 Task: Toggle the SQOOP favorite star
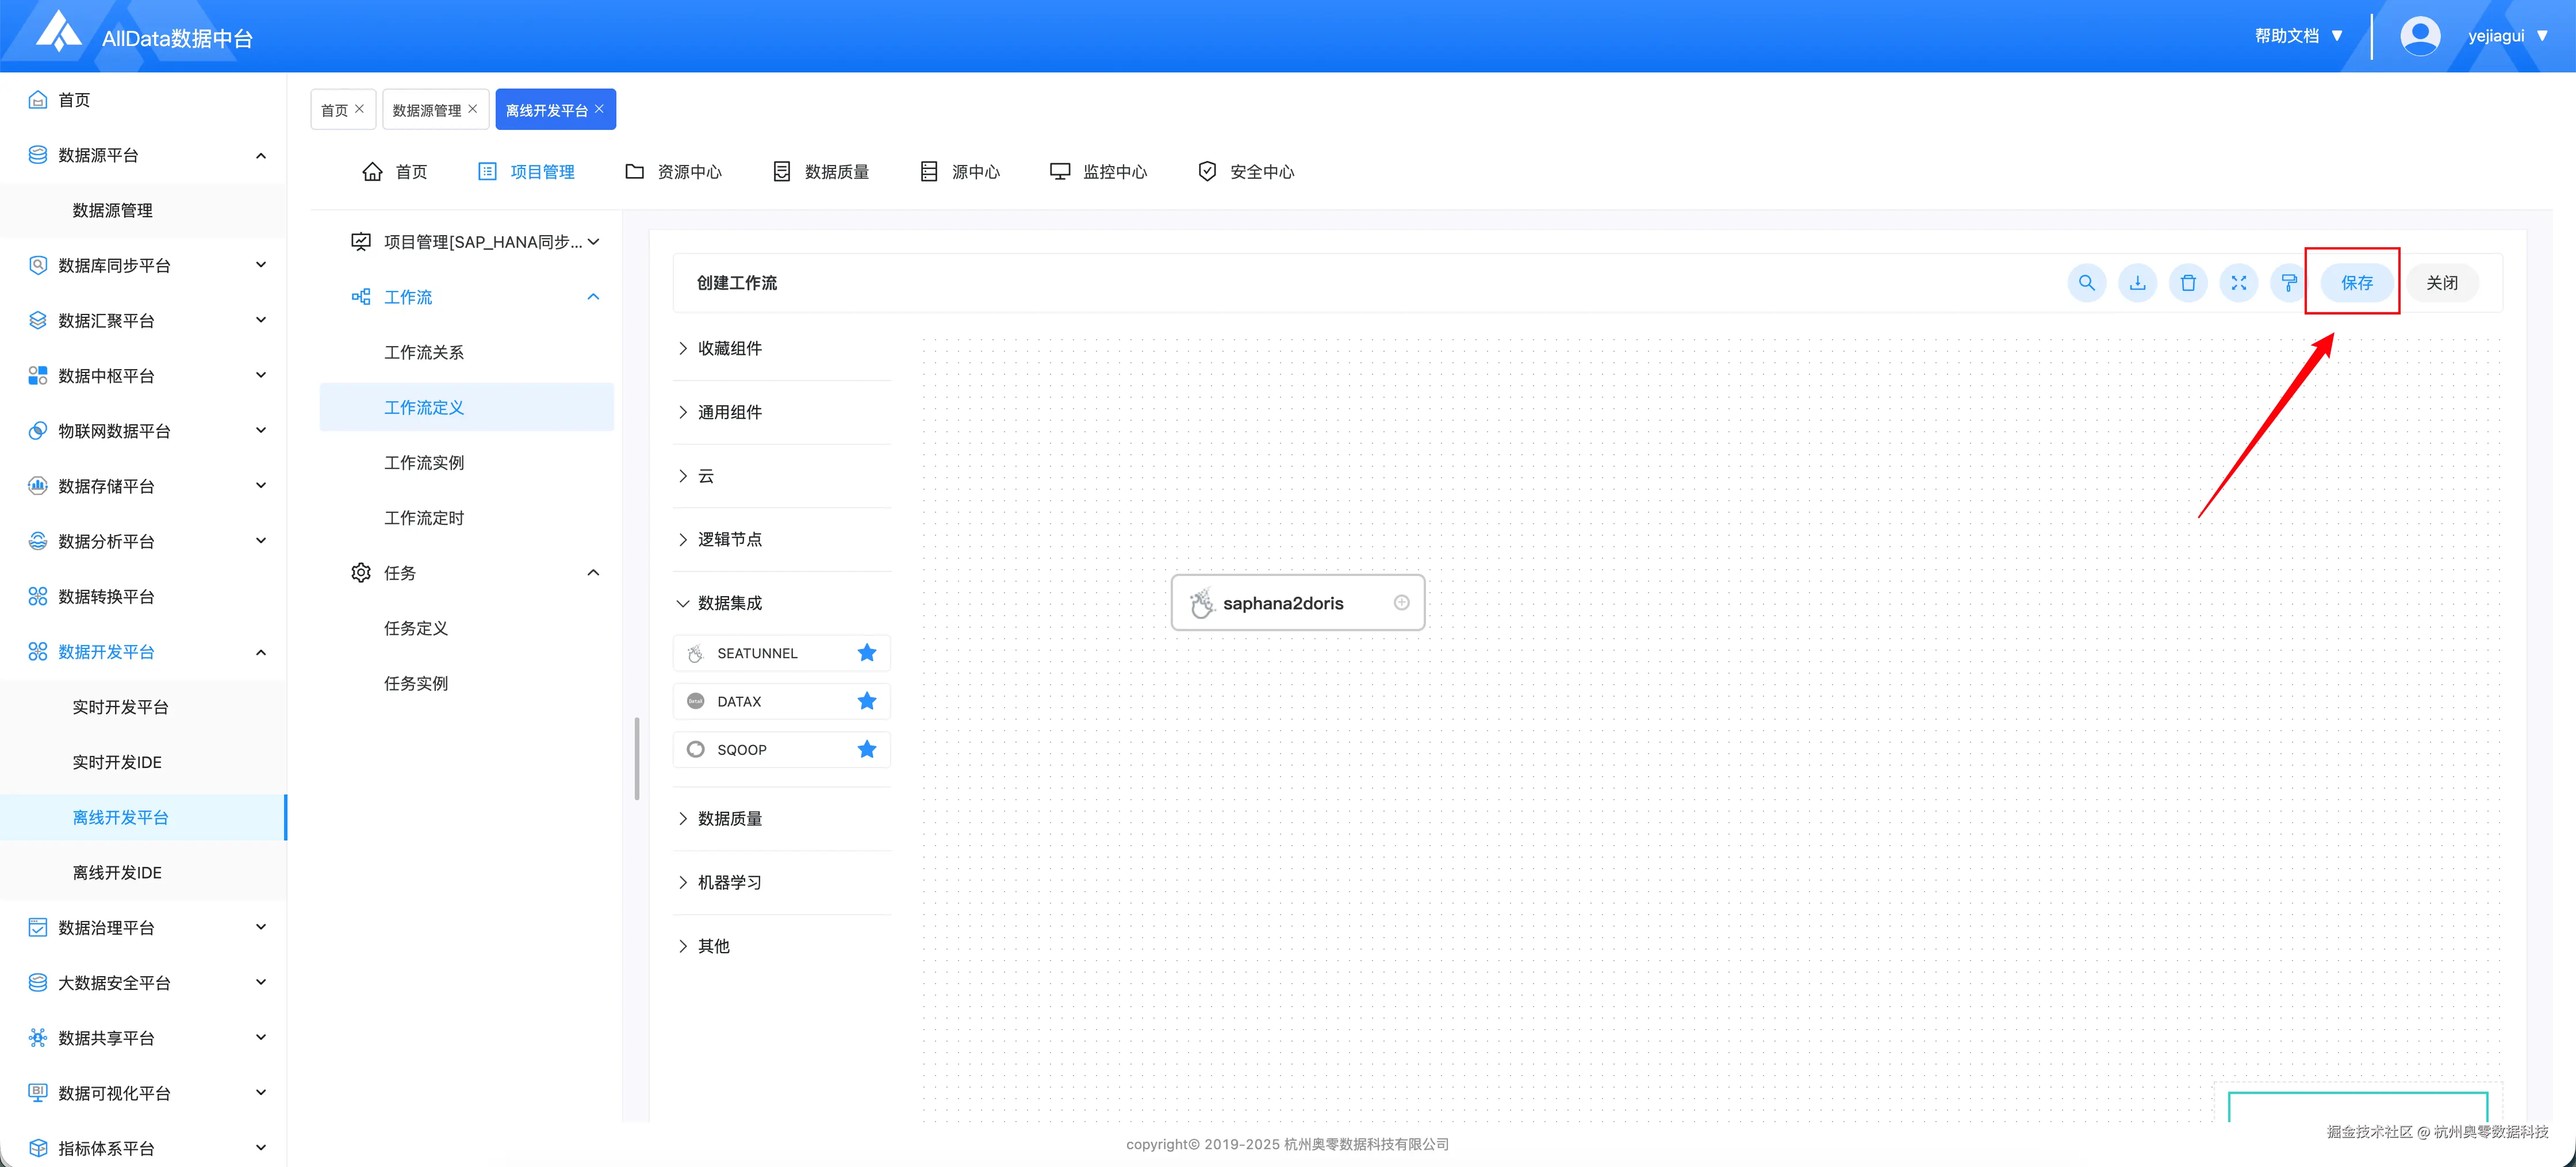click(867, 749)
